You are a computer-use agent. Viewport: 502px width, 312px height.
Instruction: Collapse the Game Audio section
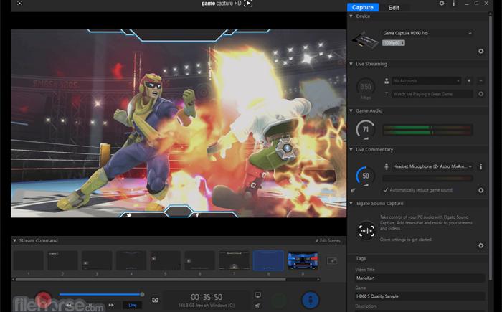pyautogui.click(x=351, y=110)
